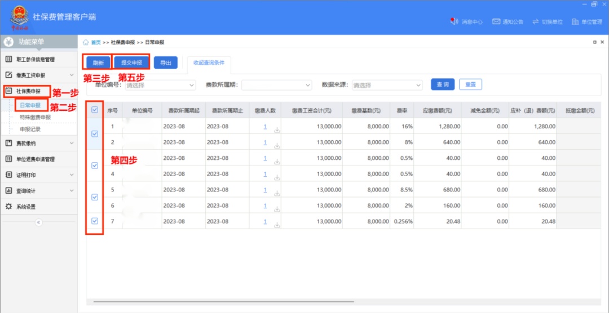This screenshot has width=609, height=313.
Task: Click the 切换单位 switch unit icon
Action: tap(536, 22)
